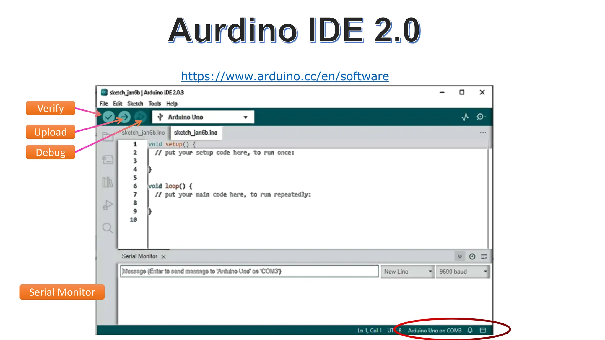Viewport: 605px width, 340px height.
Task: Click the Verify checkmark button
Action: [x=108, y=117]
